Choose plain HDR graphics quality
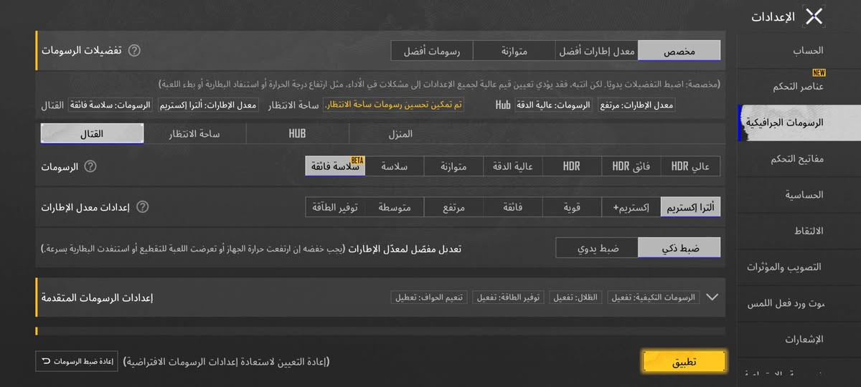861x387 pixels. pos(572,166)
